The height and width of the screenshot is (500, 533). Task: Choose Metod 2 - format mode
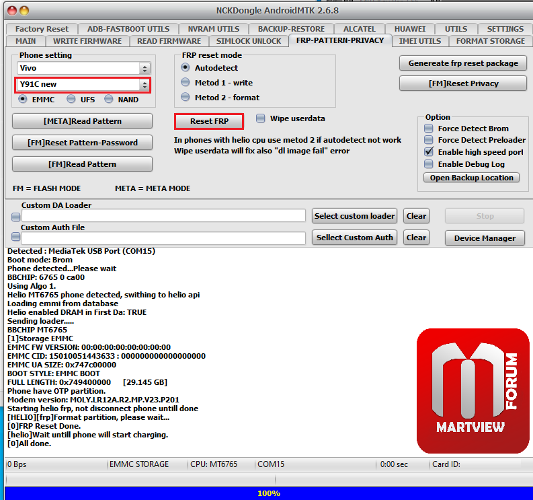coord(186,97)
